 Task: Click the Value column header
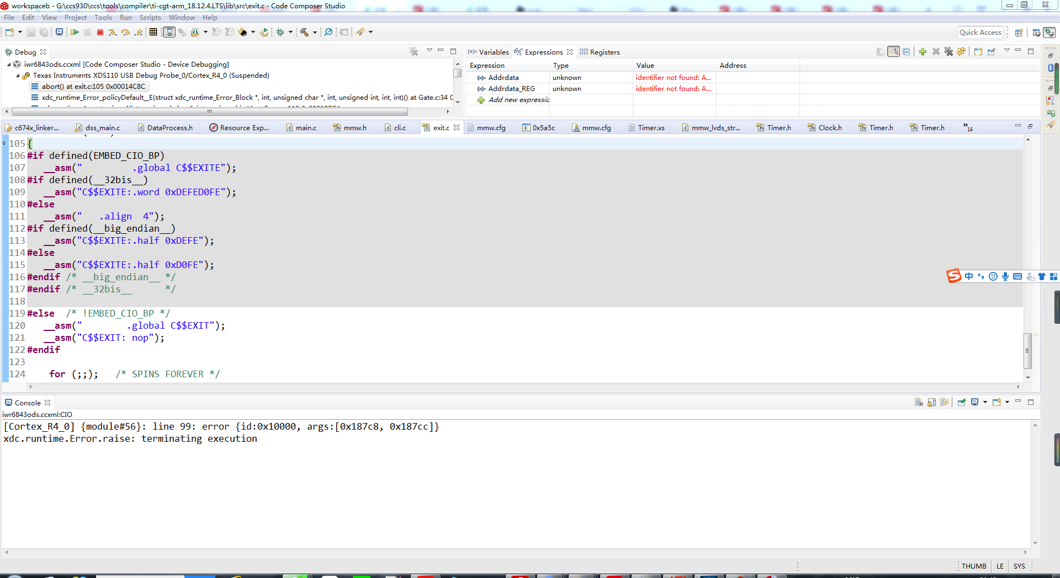click(674, 66)
